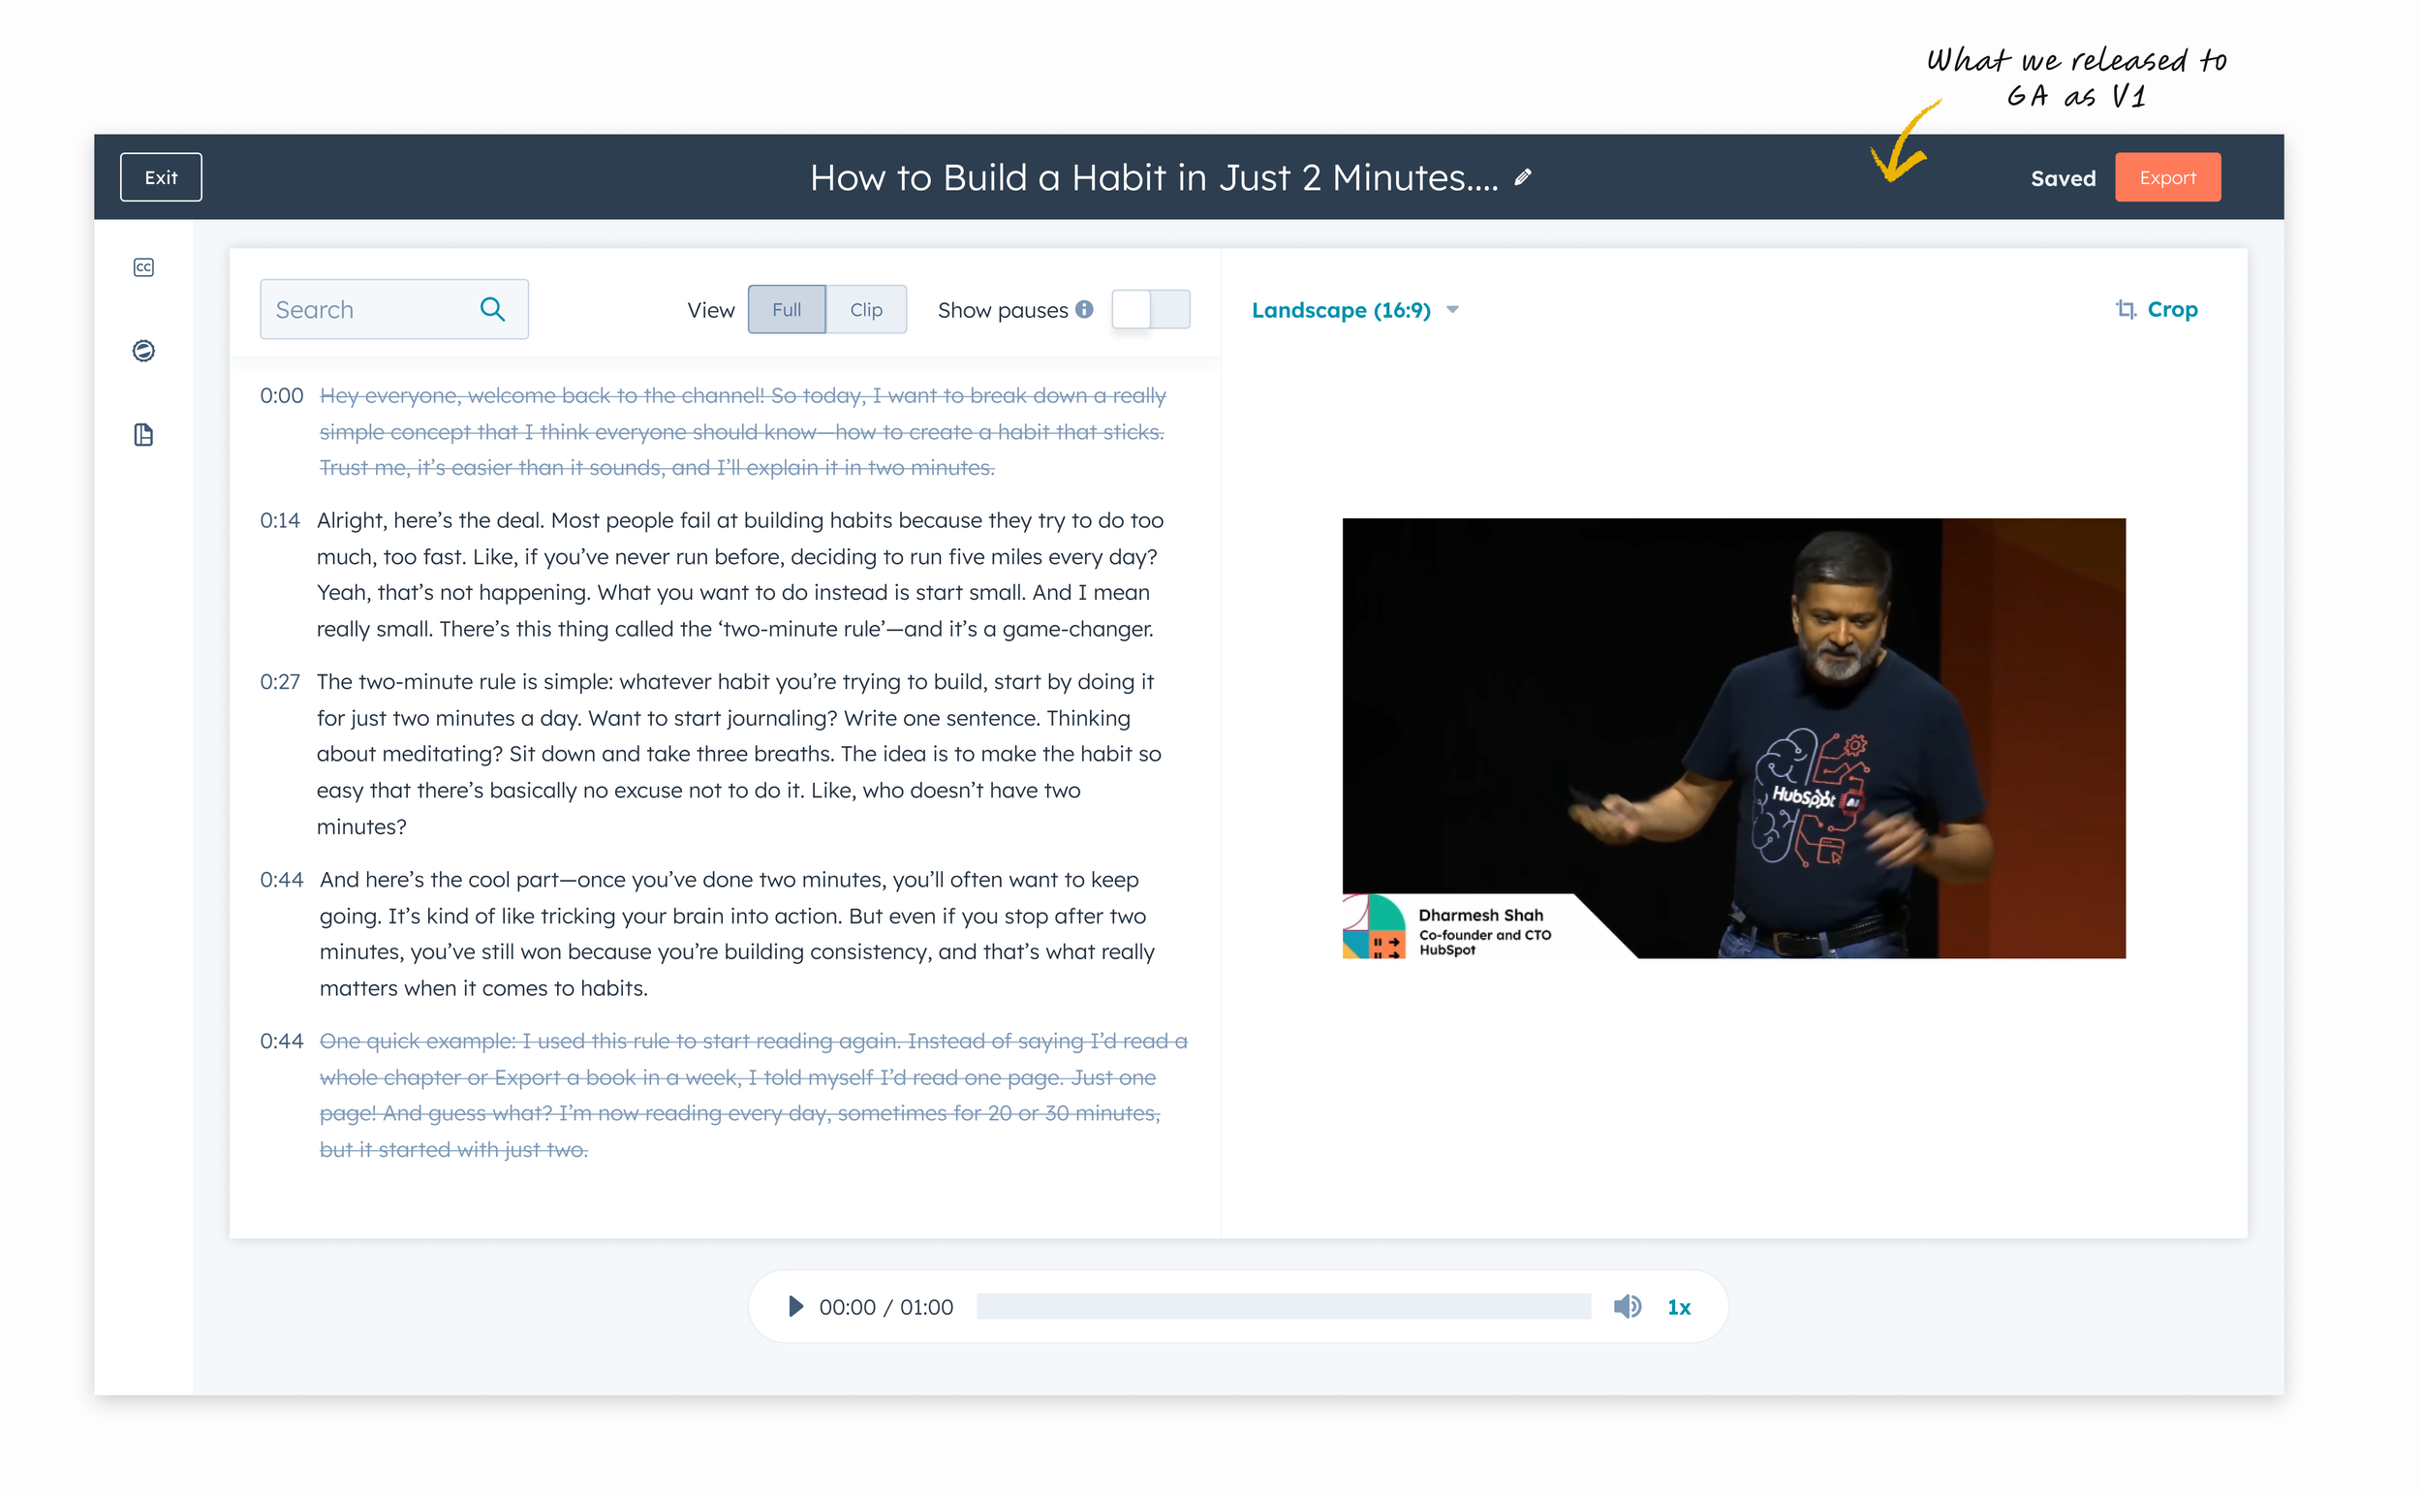Switch view to Full
Image resolution: width=2422 pixels, height=1495 pixels.
click(x=786, y=309)
